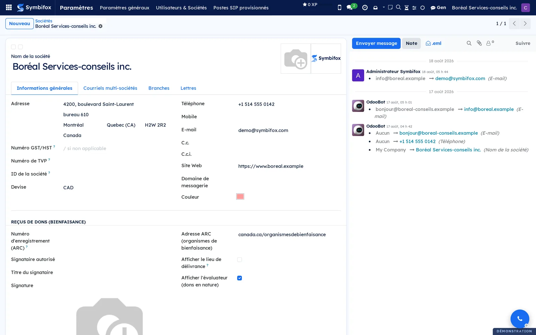Uncheck Afficher l'évaluateur (dons en nature)

point(240,278)
